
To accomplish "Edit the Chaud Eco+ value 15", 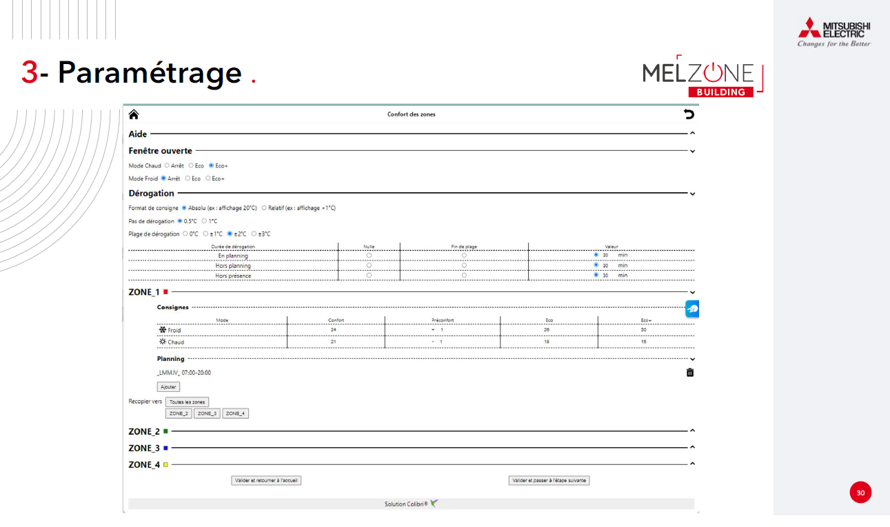I will [644, 342].
